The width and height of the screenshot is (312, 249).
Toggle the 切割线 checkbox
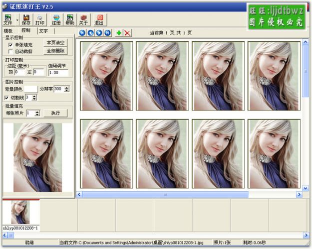(6, 97)
